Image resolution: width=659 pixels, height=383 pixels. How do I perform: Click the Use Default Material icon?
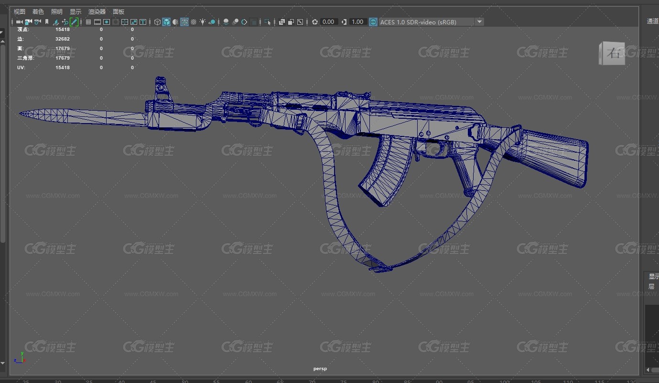tap(175, 22)
